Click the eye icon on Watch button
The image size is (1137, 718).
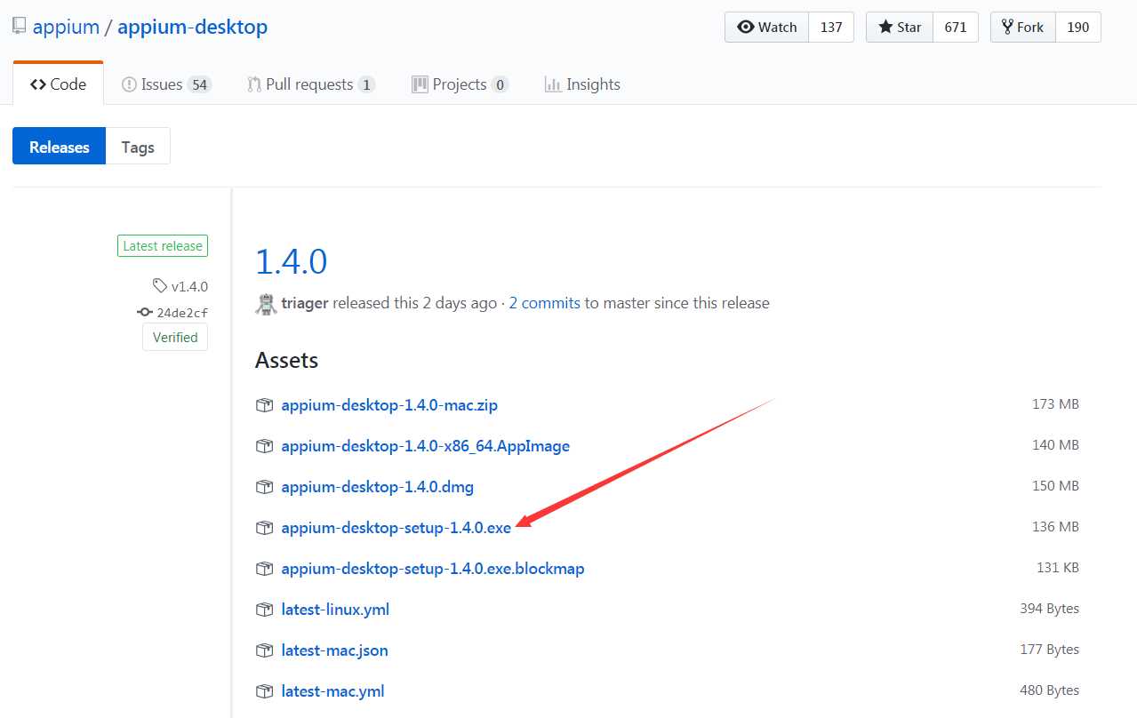click(x=745, y=27)
